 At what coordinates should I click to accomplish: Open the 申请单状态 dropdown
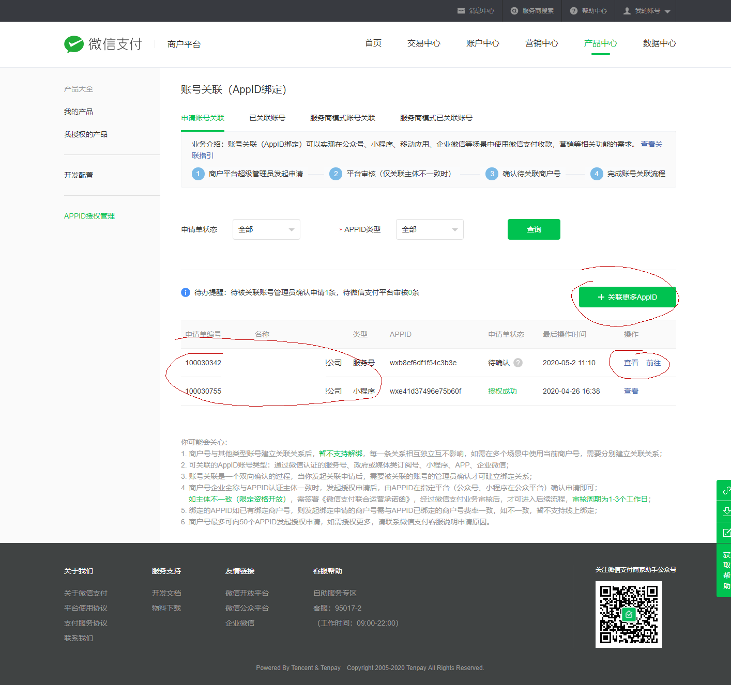point(266,229)
